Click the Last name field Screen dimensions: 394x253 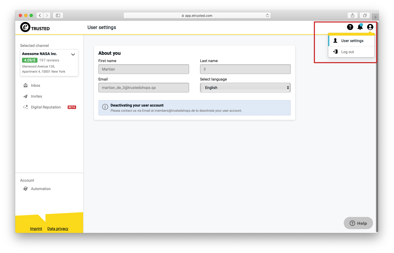click(x=245, y=69)
